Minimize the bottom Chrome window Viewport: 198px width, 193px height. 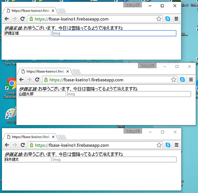pos(150,132)
